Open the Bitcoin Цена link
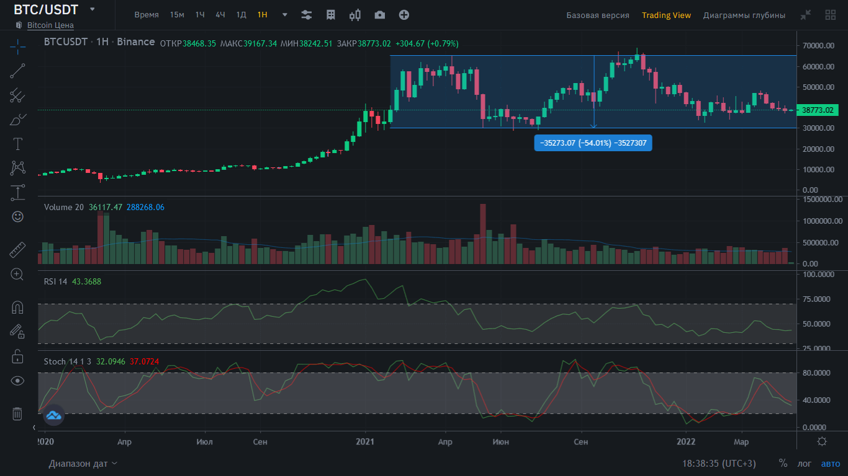 [50, 25]
